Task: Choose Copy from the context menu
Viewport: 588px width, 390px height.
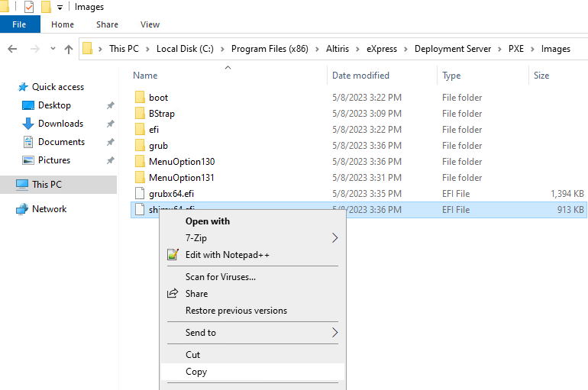Action: [196, 372]
